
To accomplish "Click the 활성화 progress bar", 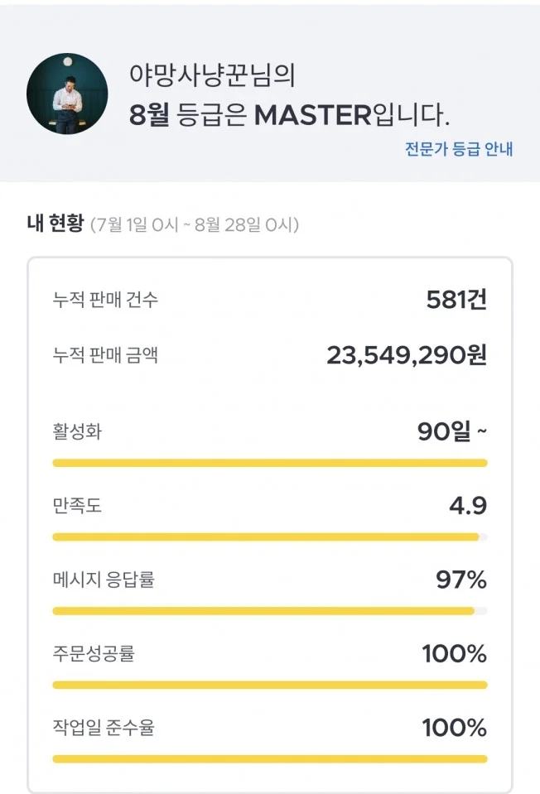I will tap(270, 461).
